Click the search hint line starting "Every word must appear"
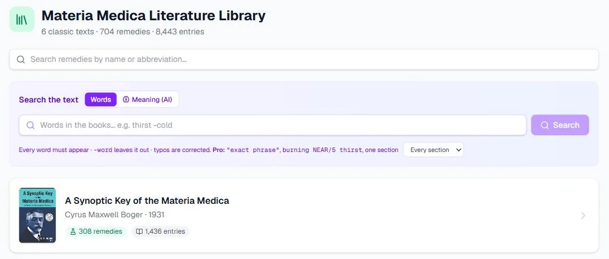Screen dimensions: 609x259 pyautogui.click(x=209, y=150)
